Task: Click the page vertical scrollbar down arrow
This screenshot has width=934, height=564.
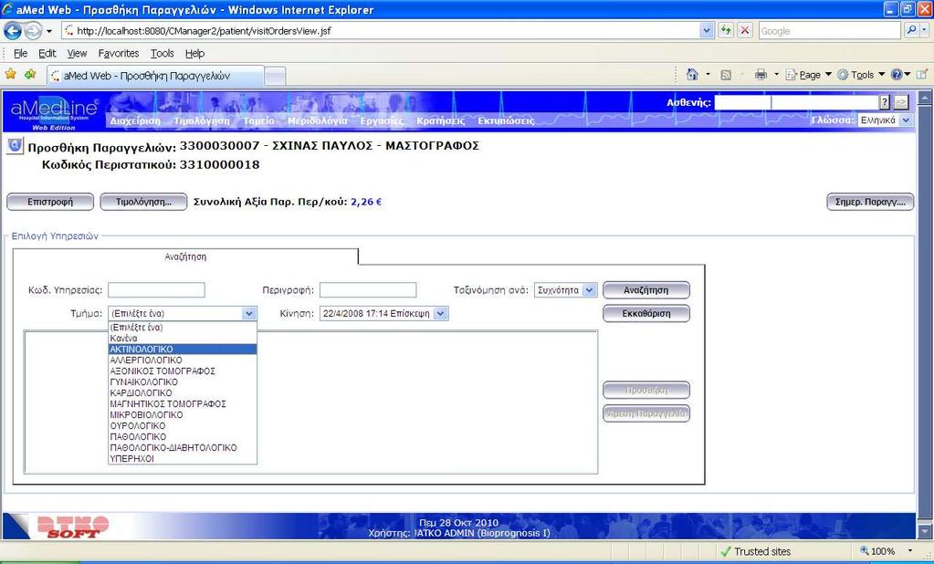Action: point(925,529)
